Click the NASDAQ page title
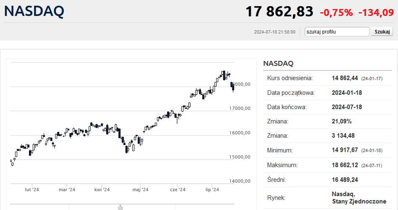The width and height of the screenshot is (398, 210). [x=34, y=11]
